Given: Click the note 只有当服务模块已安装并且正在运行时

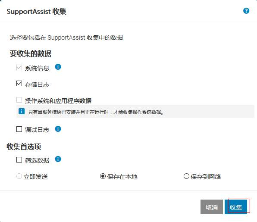Looking at the screenshot, I should pos(96,112).
